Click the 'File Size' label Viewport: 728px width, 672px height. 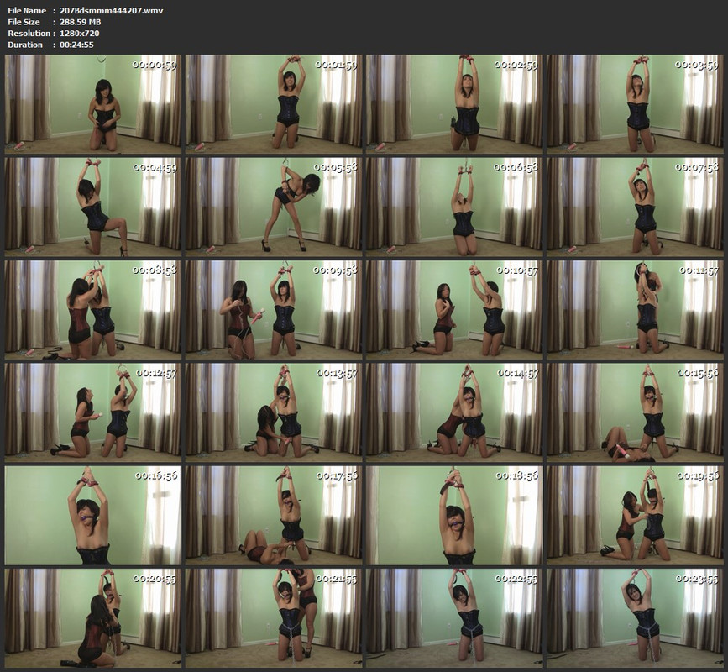24,22
